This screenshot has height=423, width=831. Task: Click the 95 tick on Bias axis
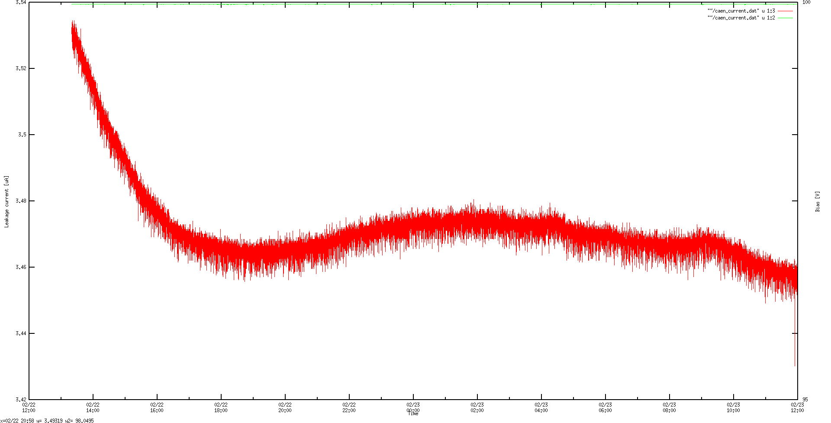[x=805, y=400]
